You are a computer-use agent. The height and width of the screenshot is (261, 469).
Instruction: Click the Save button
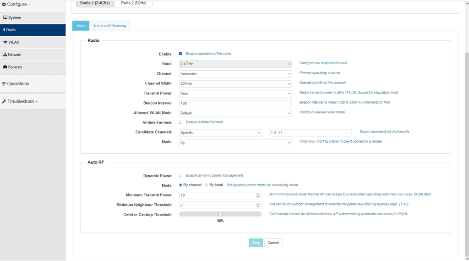pos(256,243)
